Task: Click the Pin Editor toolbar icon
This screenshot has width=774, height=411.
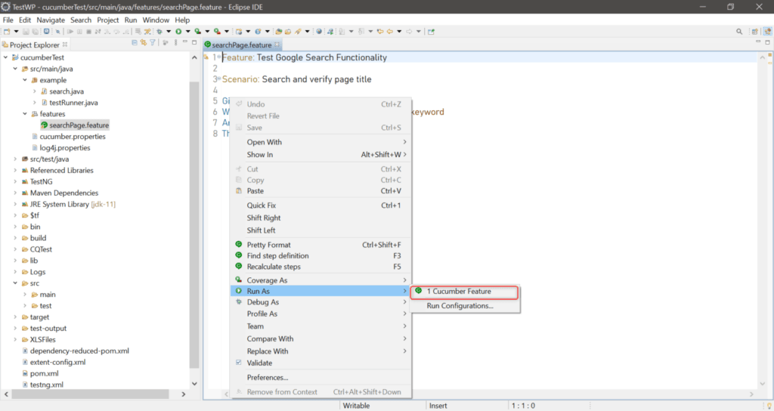Action: 431,32
